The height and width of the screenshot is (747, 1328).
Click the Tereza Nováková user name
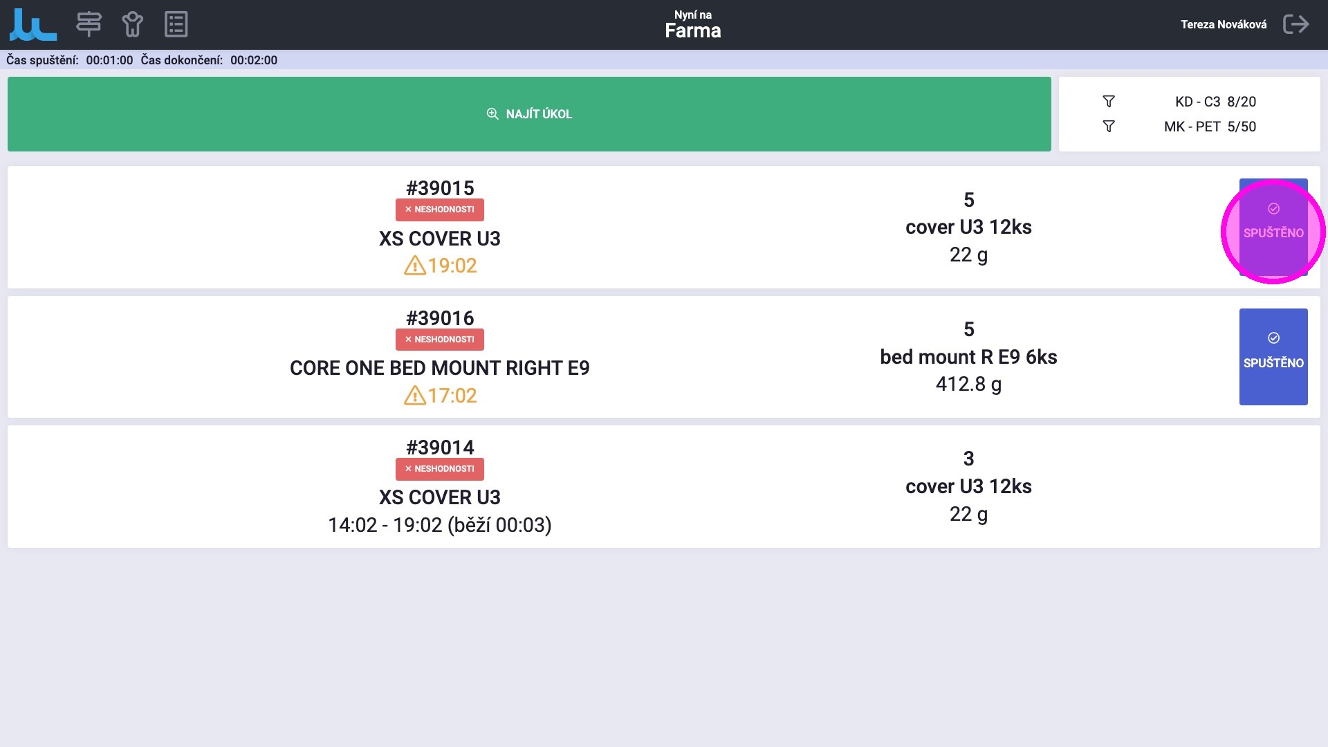point(1224,24)
